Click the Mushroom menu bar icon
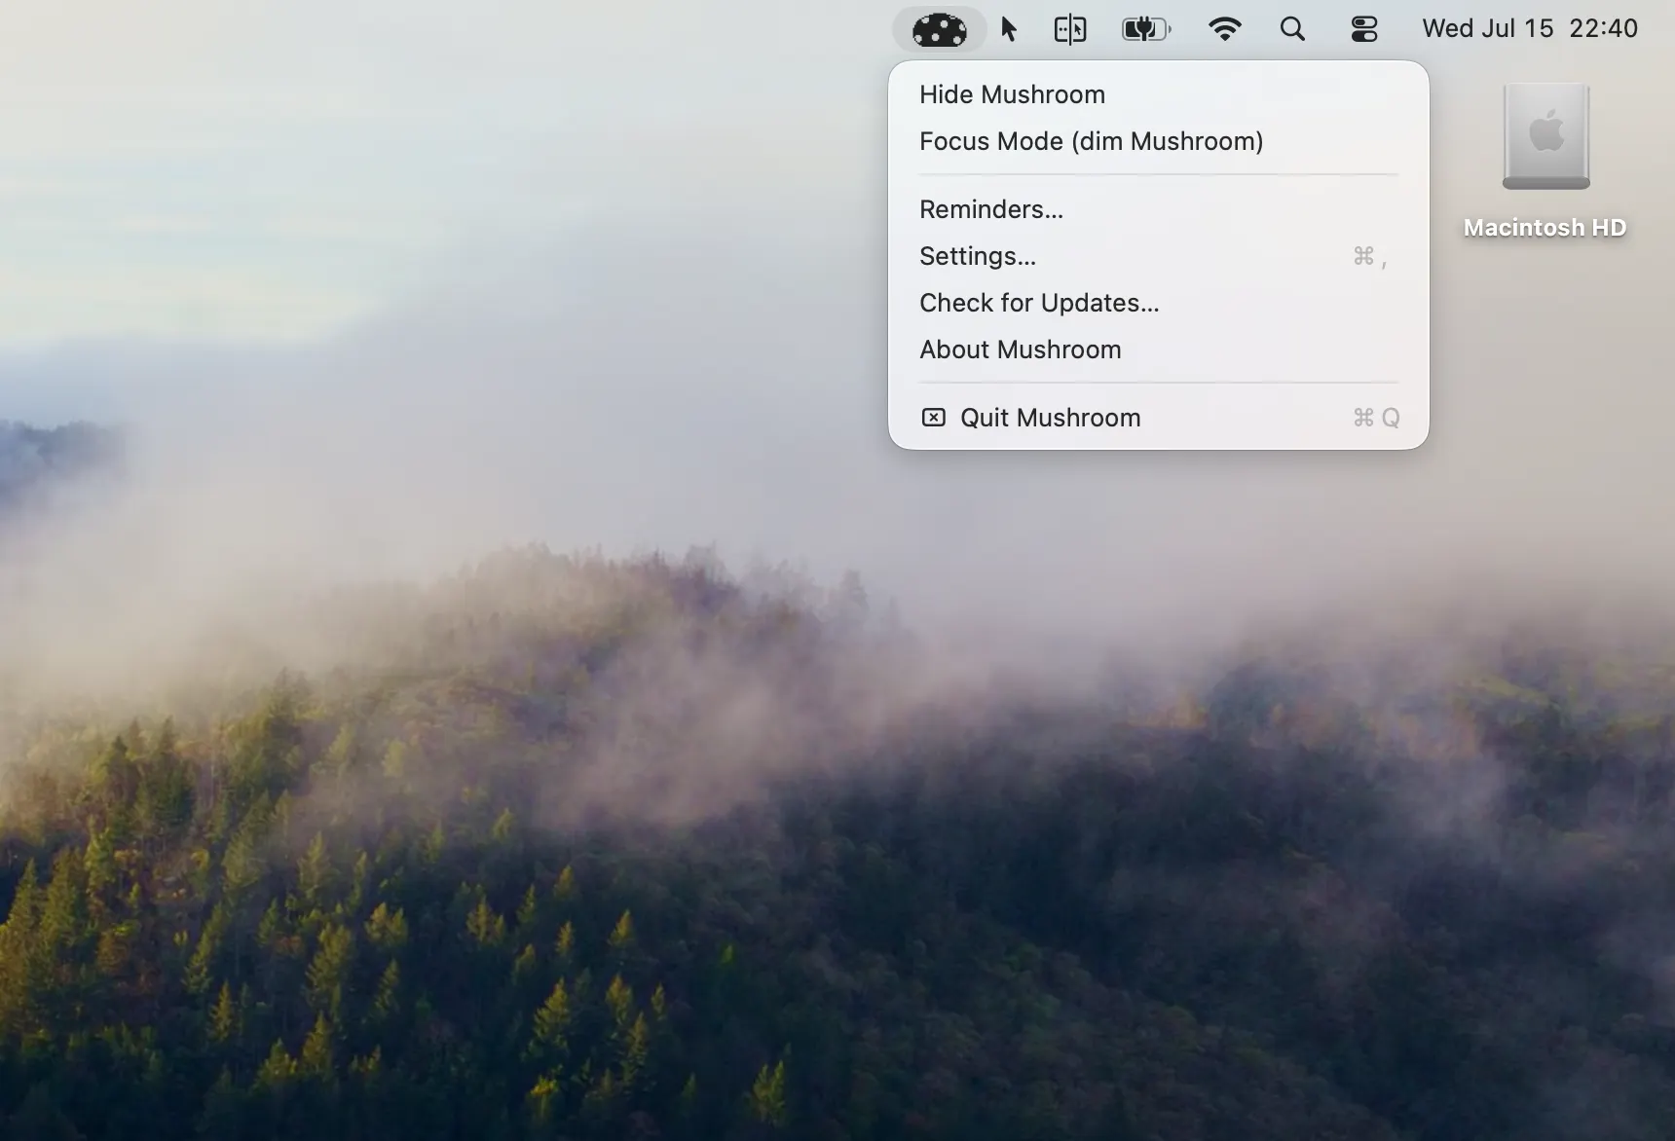 pos(939,29)
